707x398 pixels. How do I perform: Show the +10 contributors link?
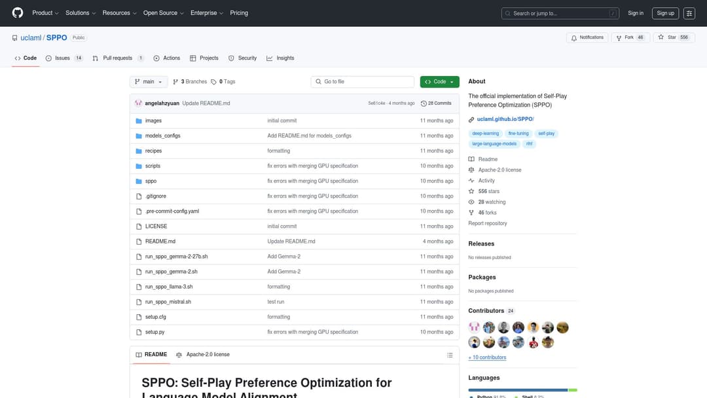pyautogui.click(x=487, y=357)
